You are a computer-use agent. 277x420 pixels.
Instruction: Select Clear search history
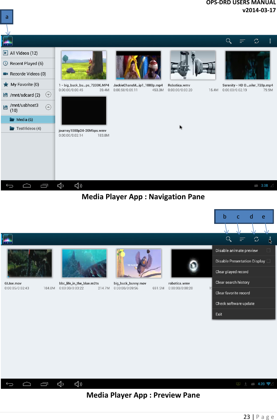pyautogui.click(x=232, y=282)
